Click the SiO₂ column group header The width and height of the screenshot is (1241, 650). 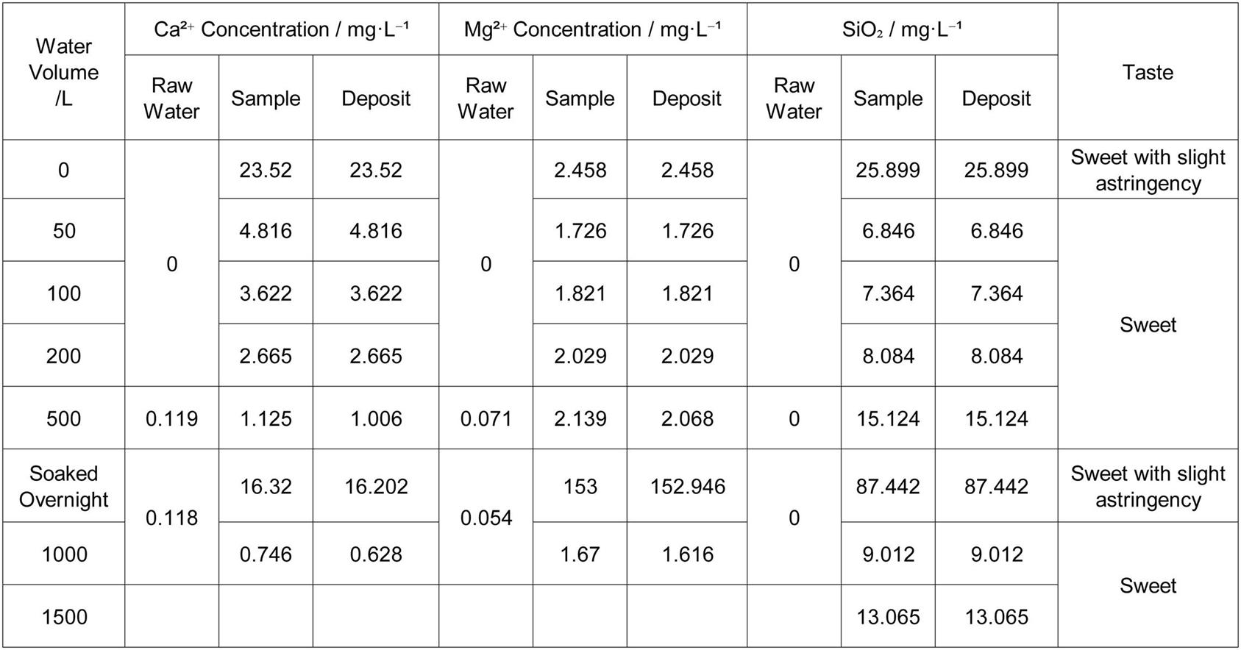click(902, 29)
